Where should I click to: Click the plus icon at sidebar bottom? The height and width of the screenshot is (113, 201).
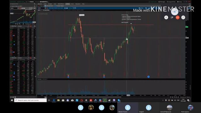point(13,97)
